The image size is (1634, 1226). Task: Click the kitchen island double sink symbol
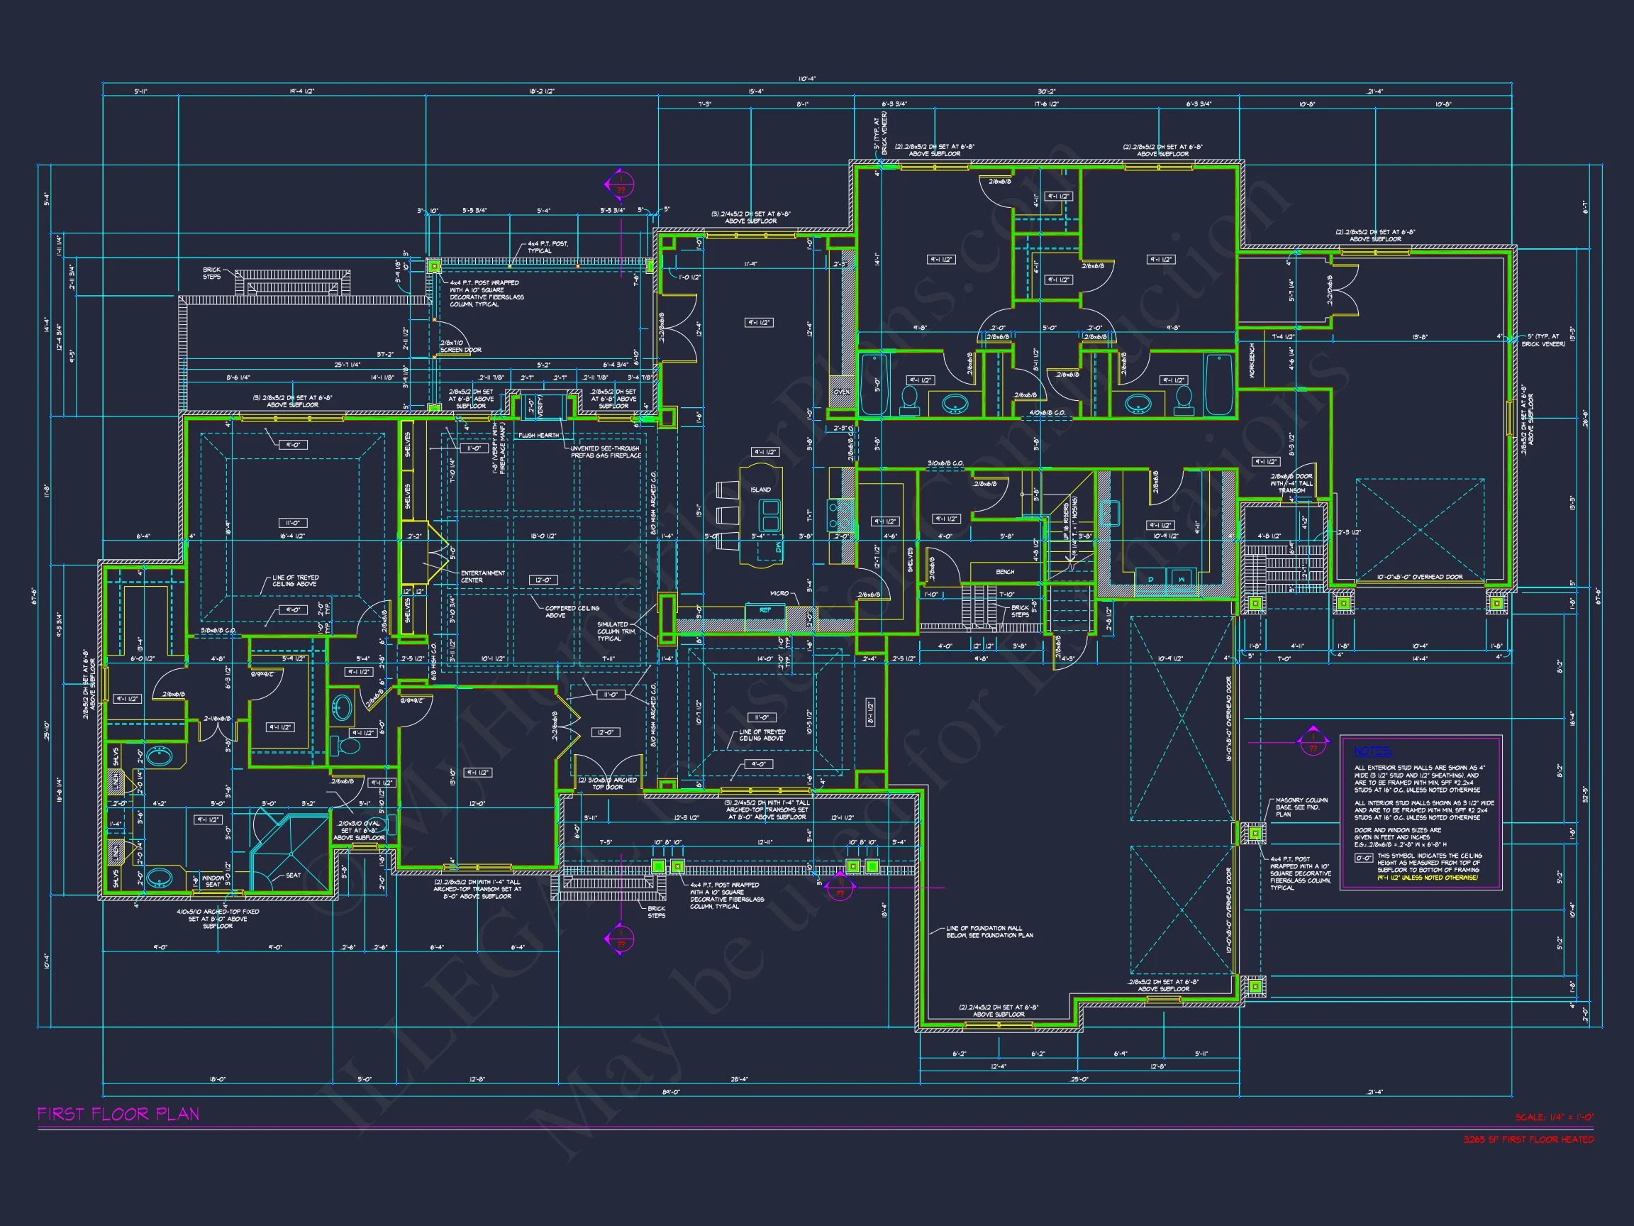[x=769, y=515]
